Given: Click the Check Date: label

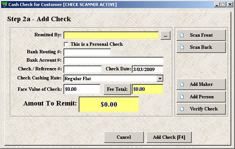Looking at the screenshot, I should [118, 69].
